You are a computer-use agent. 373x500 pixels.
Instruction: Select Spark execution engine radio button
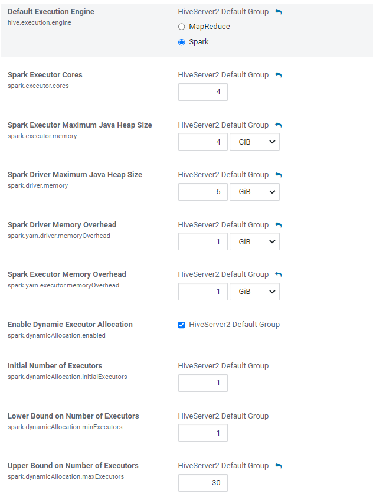182,43
